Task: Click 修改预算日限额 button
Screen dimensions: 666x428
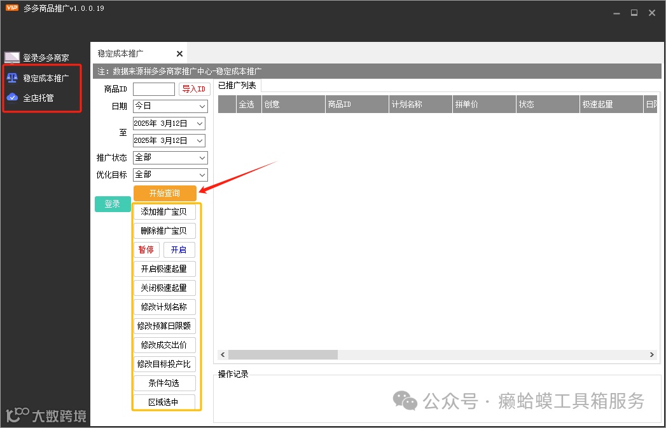Action: (164, 326)
